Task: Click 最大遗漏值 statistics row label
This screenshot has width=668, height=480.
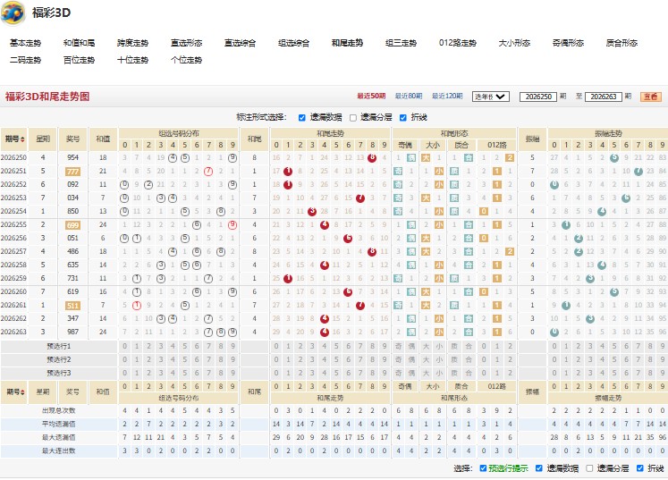Action: 59,438
